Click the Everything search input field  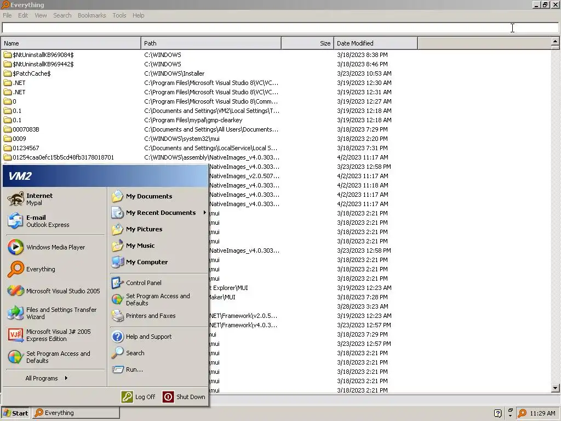280,27
